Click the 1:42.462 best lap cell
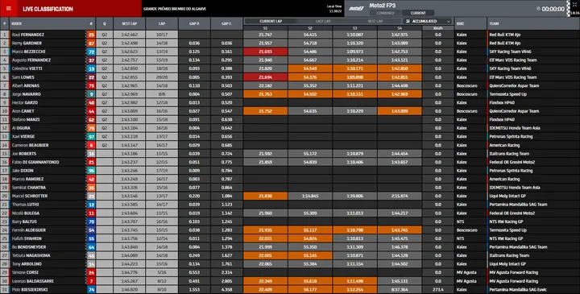The height and width of the screenshot is (294, 580). coord(130,35)
